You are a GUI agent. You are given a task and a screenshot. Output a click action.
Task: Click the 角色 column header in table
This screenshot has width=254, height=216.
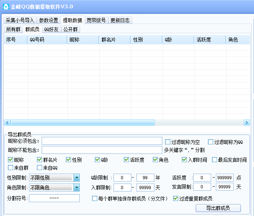pyautogui.click(x=238, y=40)
